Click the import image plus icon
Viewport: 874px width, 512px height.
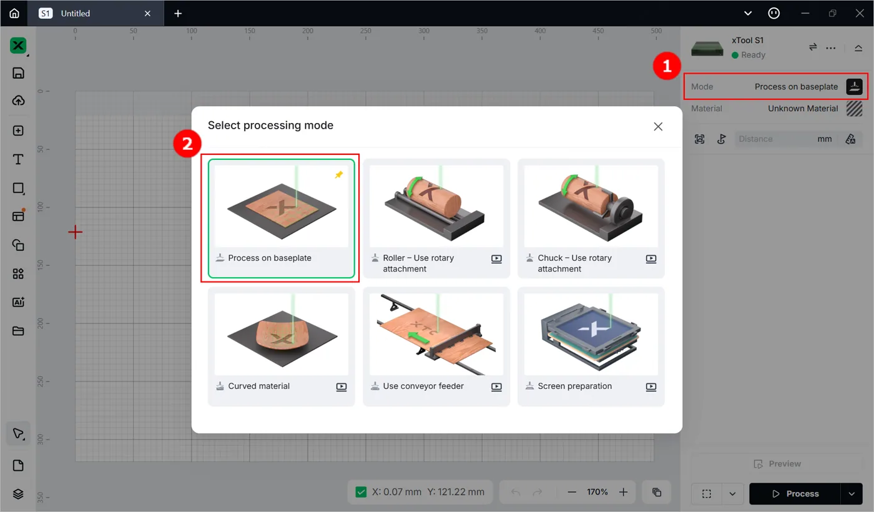[x=18, y=130]
